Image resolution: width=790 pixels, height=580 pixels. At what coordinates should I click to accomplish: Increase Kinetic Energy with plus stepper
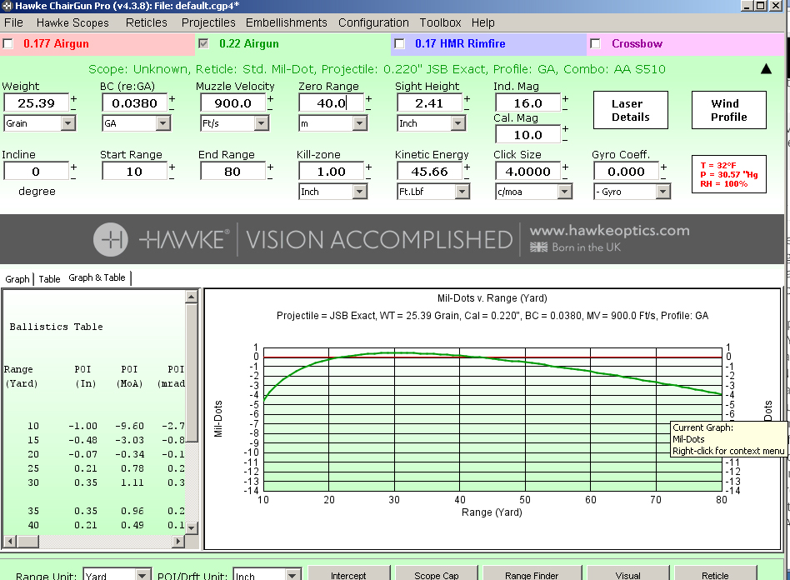467,167
